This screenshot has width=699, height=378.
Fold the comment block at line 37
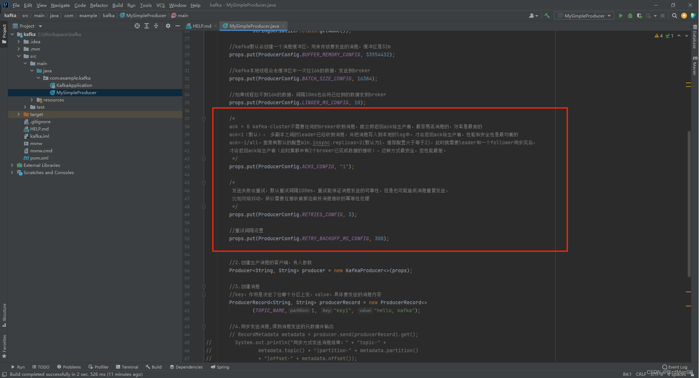204,119
